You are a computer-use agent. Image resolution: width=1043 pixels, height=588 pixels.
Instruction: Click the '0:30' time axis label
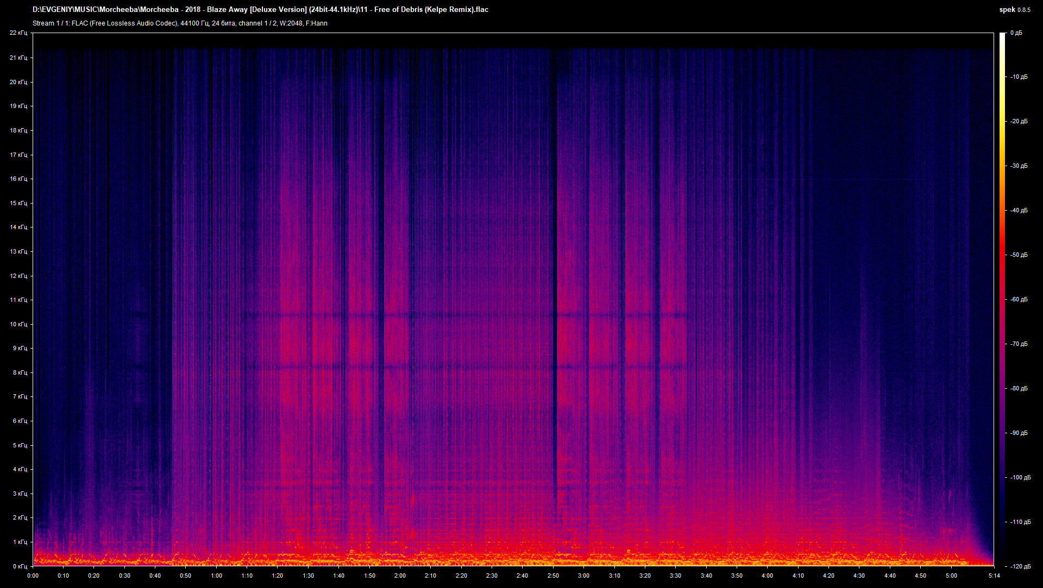[x=124, y=576]
